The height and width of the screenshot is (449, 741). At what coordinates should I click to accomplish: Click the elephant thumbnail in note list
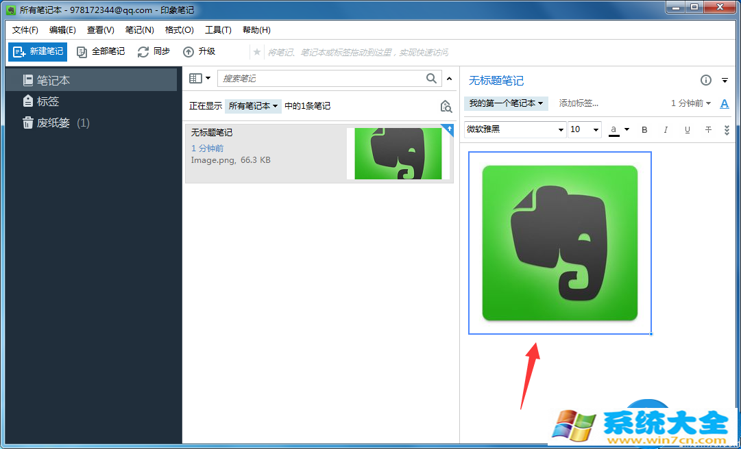point(398,153)
